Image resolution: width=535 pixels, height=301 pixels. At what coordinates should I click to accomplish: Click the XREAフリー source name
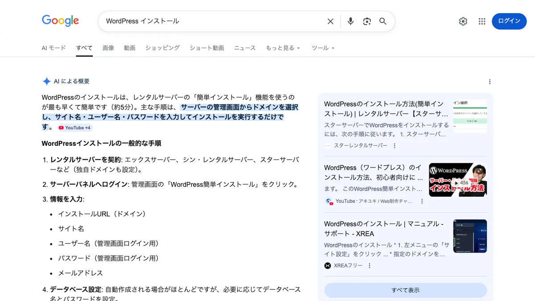pyautogui.click(x=348, y=265)
